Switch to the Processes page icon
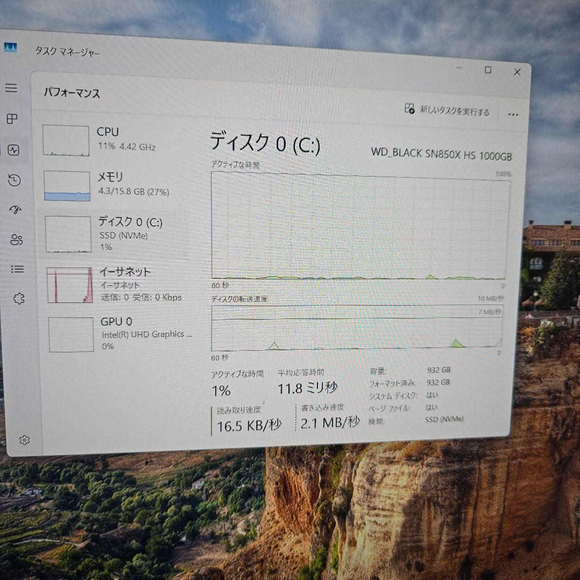The height and width of the screenshot is (580, 580). [12, 118]
